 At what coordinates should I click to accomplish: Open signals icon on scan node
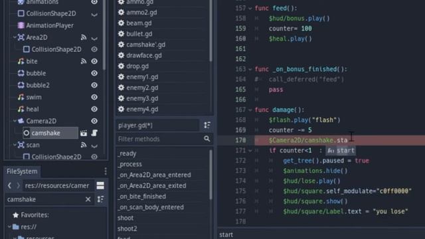84,145
